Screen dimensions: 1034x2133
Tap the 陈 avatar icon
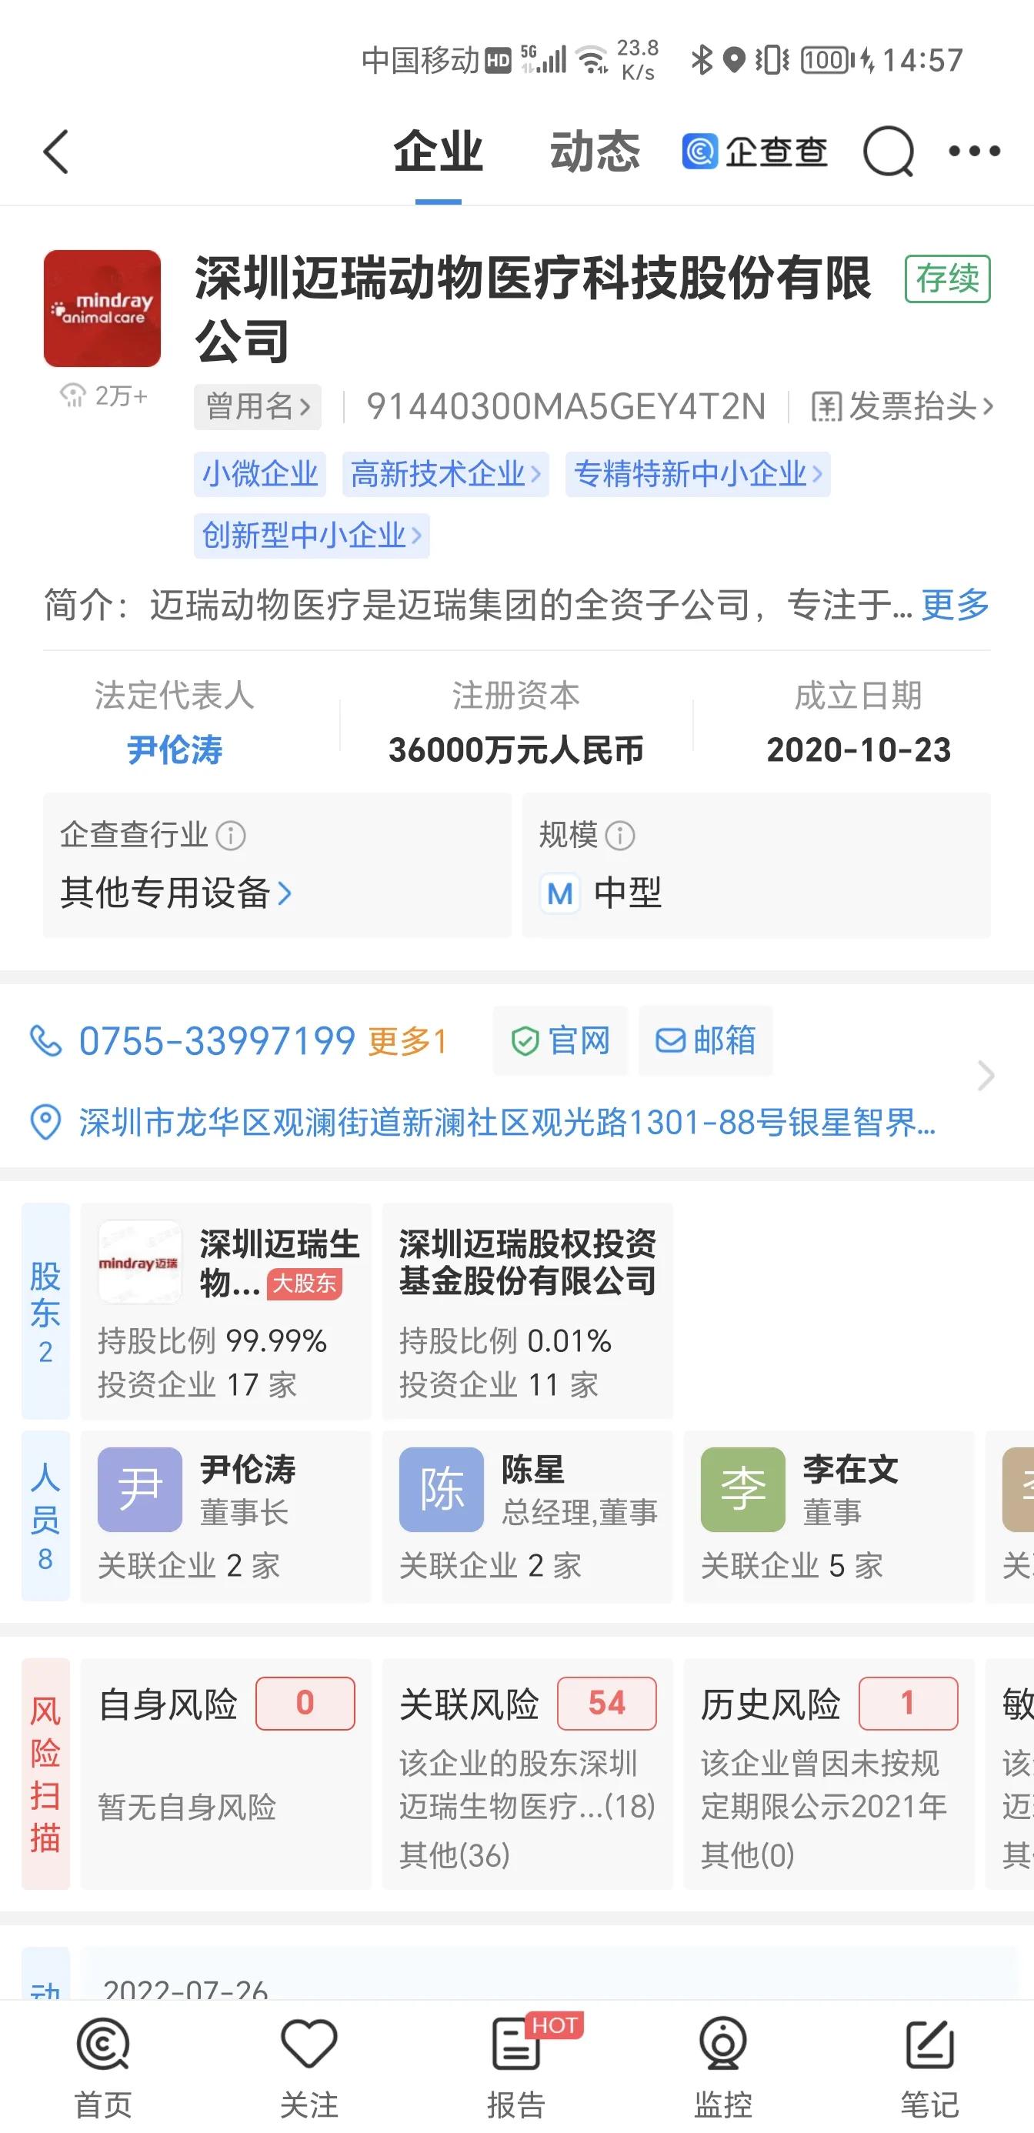tap(442, 1490)
